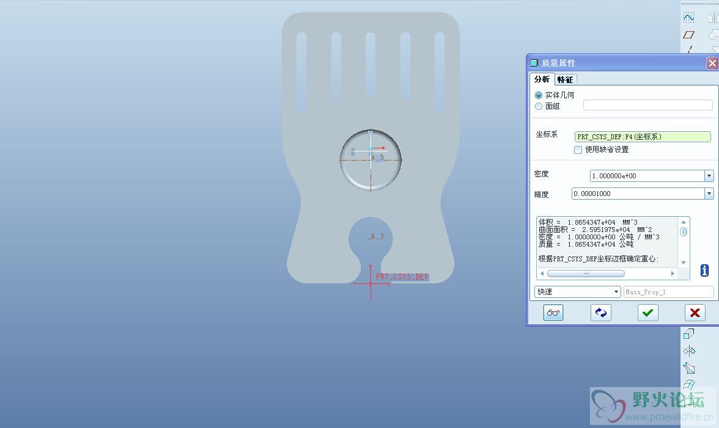
Task: Click the 体积 volume result line
Action: (588, 222)
